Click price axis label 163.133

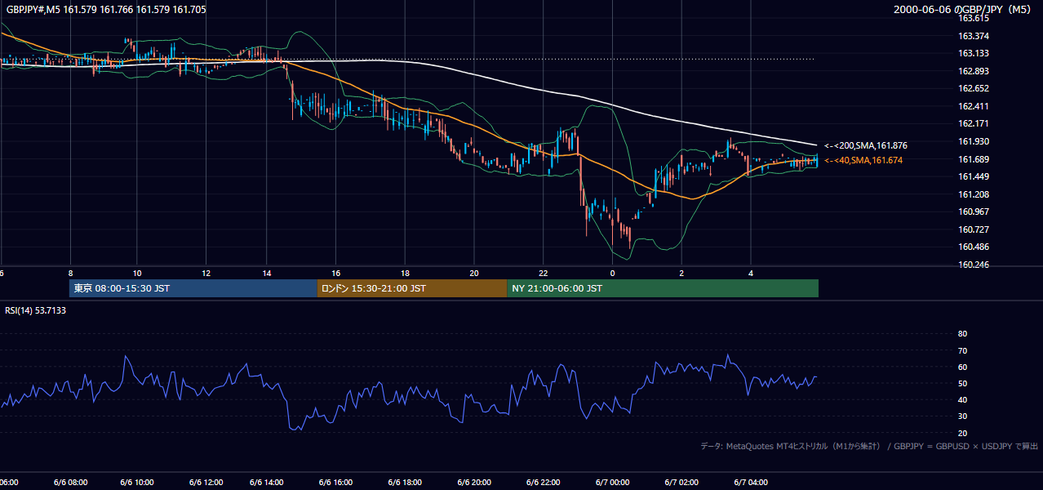pyautogui.click(x=974, y=53)
